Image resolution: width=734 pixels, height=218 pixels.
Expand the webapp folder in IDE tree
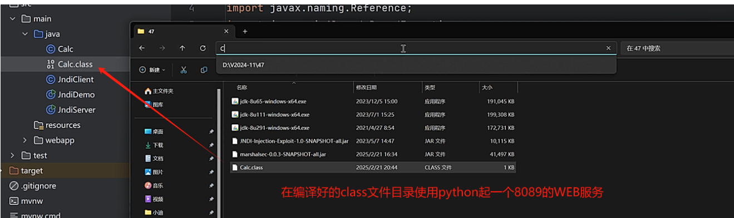coord(25,140)
